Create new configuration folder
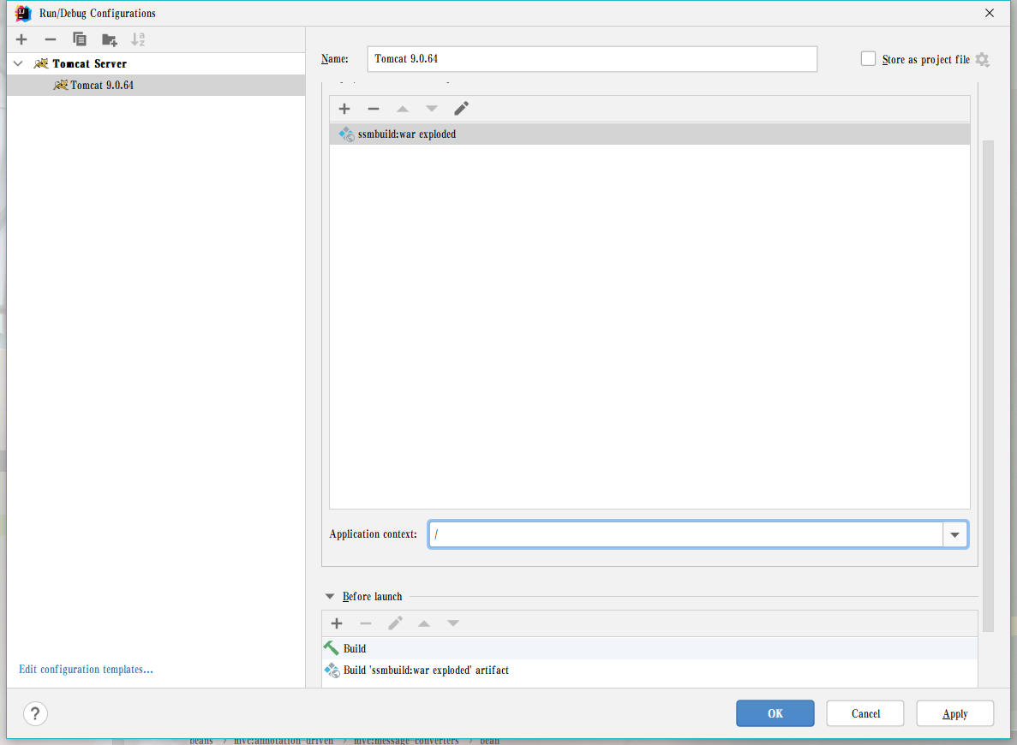 [109, 39]
